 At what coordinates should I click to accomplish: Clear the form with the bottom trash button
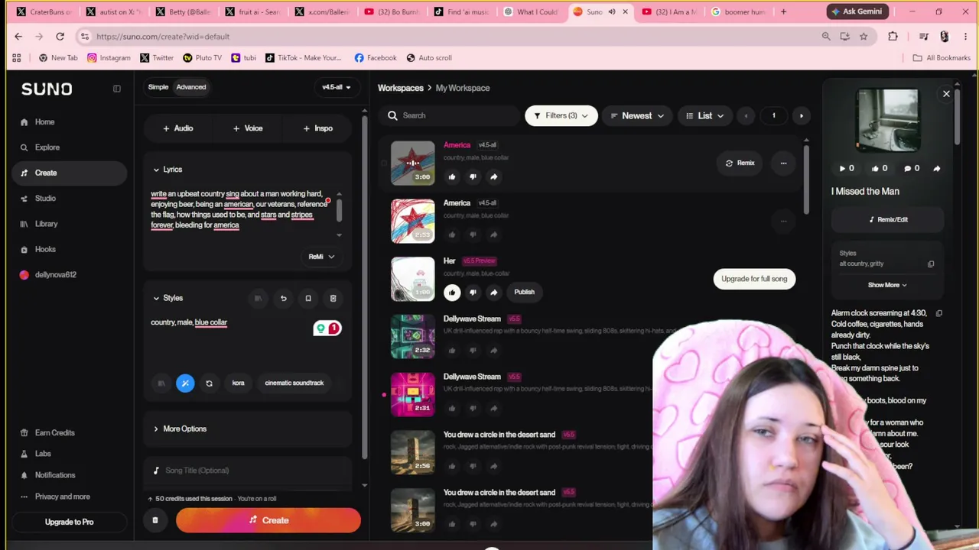coord(154,521)
